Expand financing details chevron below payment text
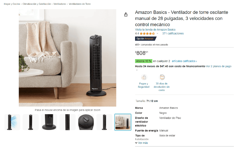 [x=137, y=70]
